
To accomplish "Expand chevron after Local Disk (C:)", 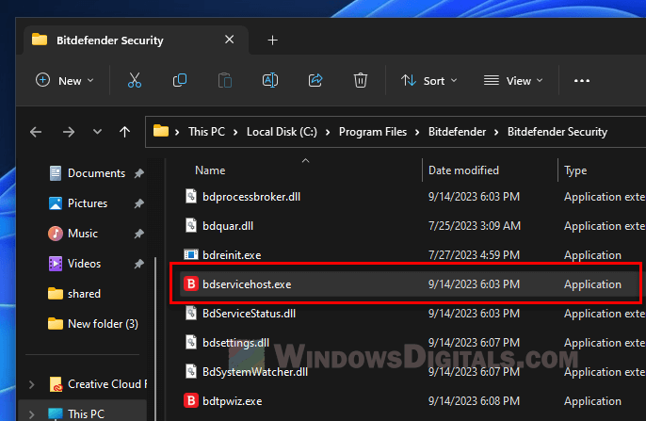I will [328, 132].
